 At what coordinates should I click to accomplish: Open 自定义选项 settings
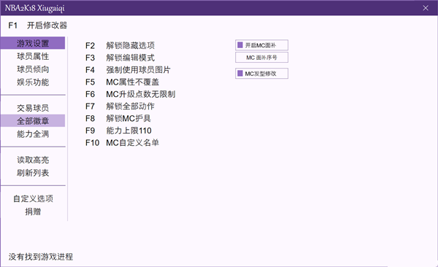point(33,198)
